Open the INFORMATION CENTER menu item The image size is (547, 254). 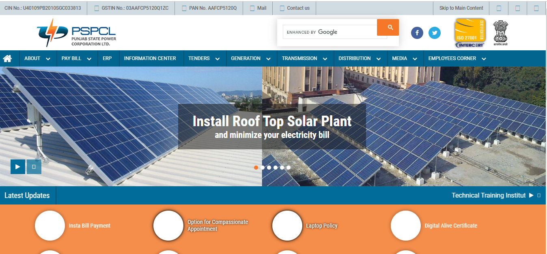point(150,58)
